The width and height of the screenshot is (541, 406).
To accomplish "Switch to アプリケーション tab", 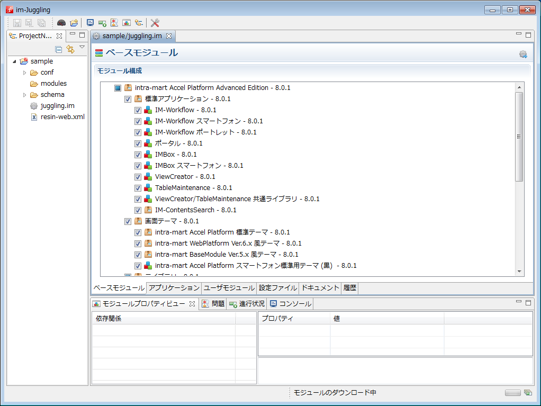I will (174, 288).
